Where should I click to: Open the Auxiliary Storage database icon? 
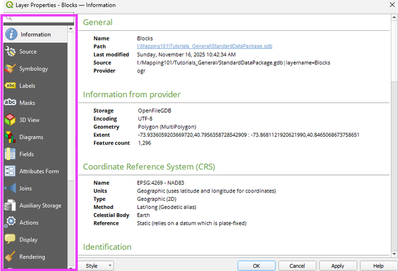(x=10, y=206)
